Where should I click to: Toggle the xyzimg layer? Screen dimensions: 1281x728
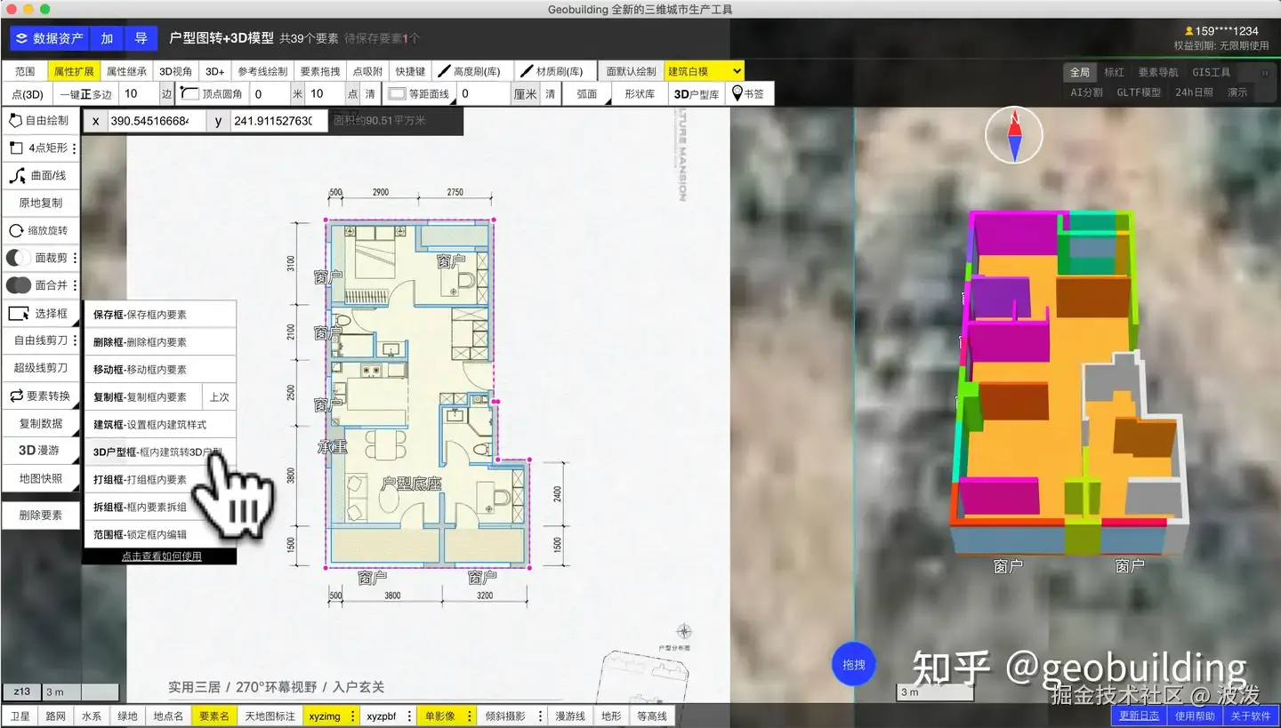[324, 716]
